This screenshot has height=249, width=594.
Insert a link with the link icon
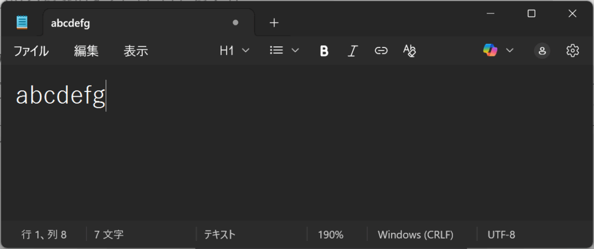click(381, 51)
